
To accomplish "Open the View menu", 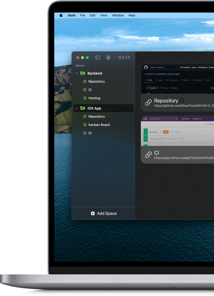I will click(x=104, y=15).
